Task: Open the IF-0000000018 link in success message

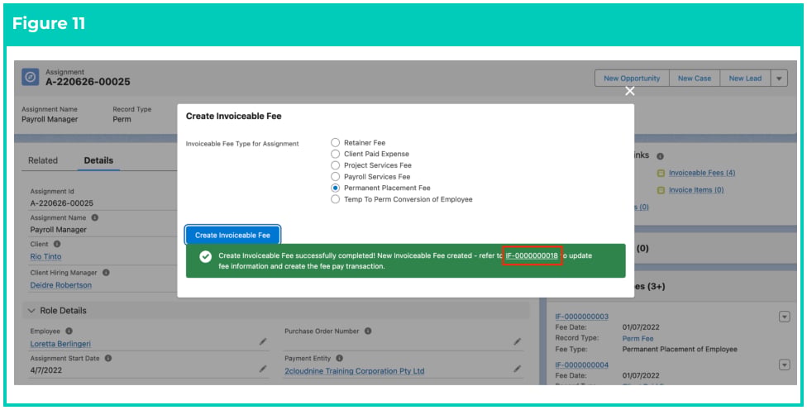Action: tap(532, 255)
